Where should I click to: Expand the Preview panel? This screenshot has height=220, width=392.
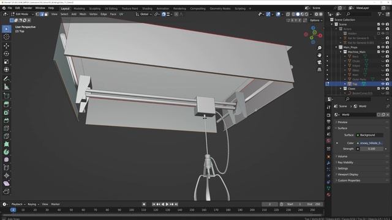[x=361, y=122]
